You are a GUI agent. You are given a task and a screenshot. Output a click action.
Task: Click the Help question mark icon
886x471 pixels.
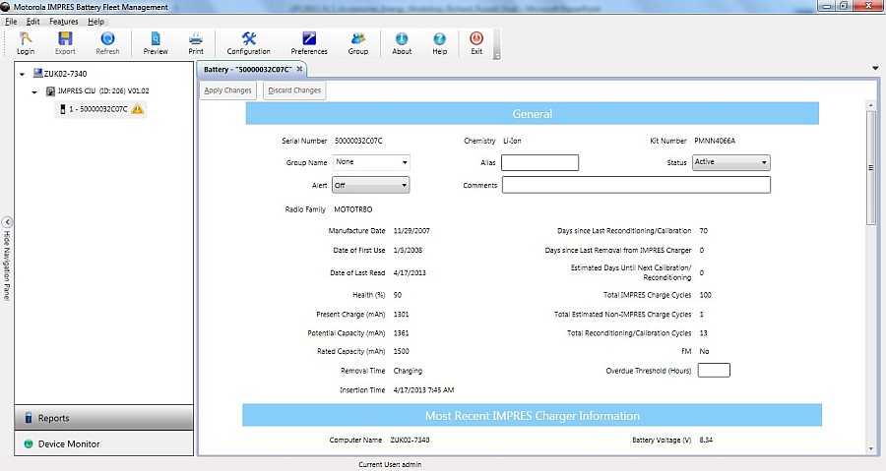click(440, 38)
